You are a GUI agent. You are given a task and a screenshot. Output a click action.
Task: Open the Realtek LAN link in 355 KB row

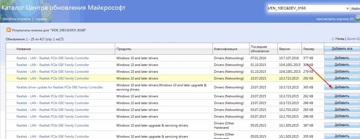click(53, 137)
